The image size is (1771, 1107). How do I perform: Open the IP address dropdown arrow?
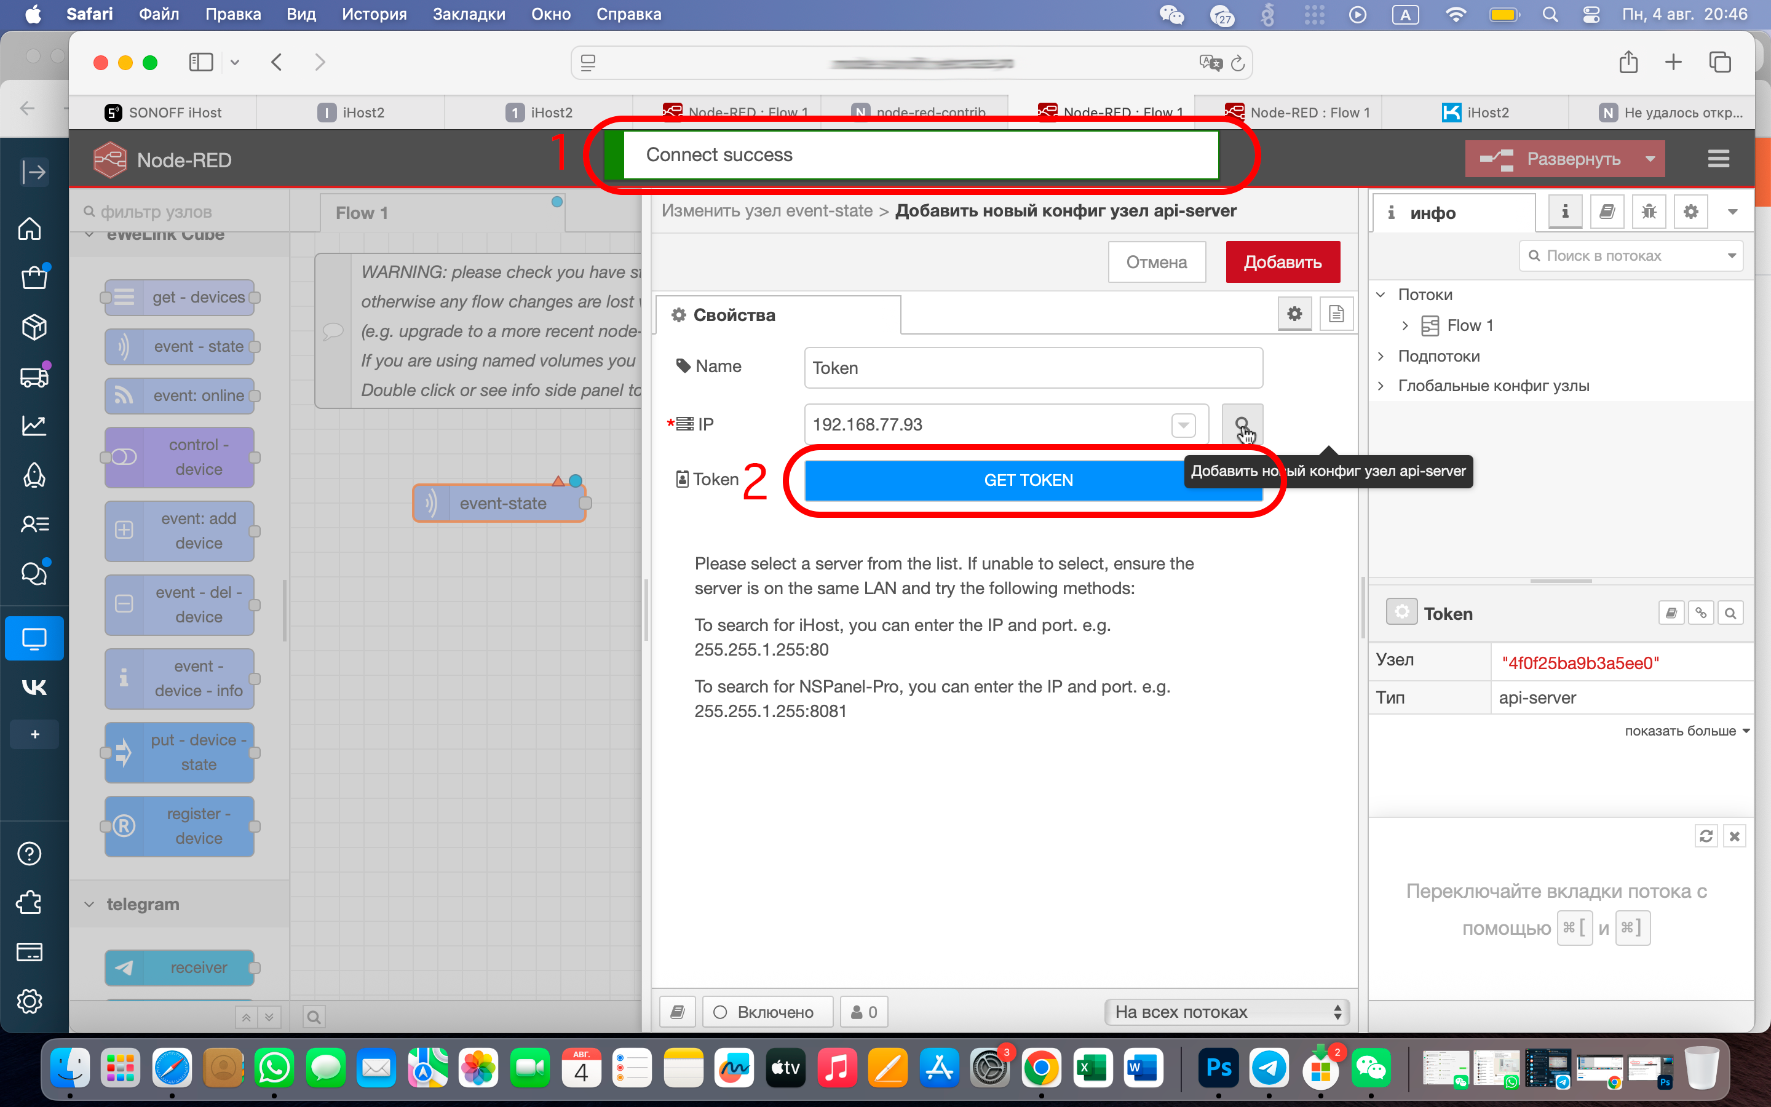[x=1183, y=424]
